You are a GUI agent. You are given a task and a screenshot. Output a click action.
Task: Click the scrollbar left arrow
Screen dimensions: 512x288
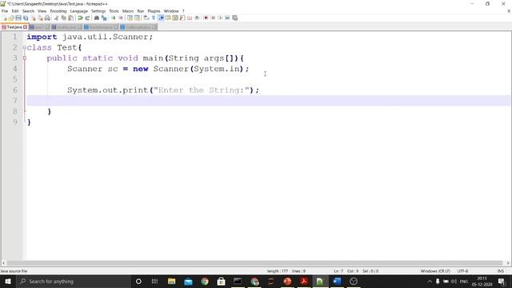click(x=3, y=263)
